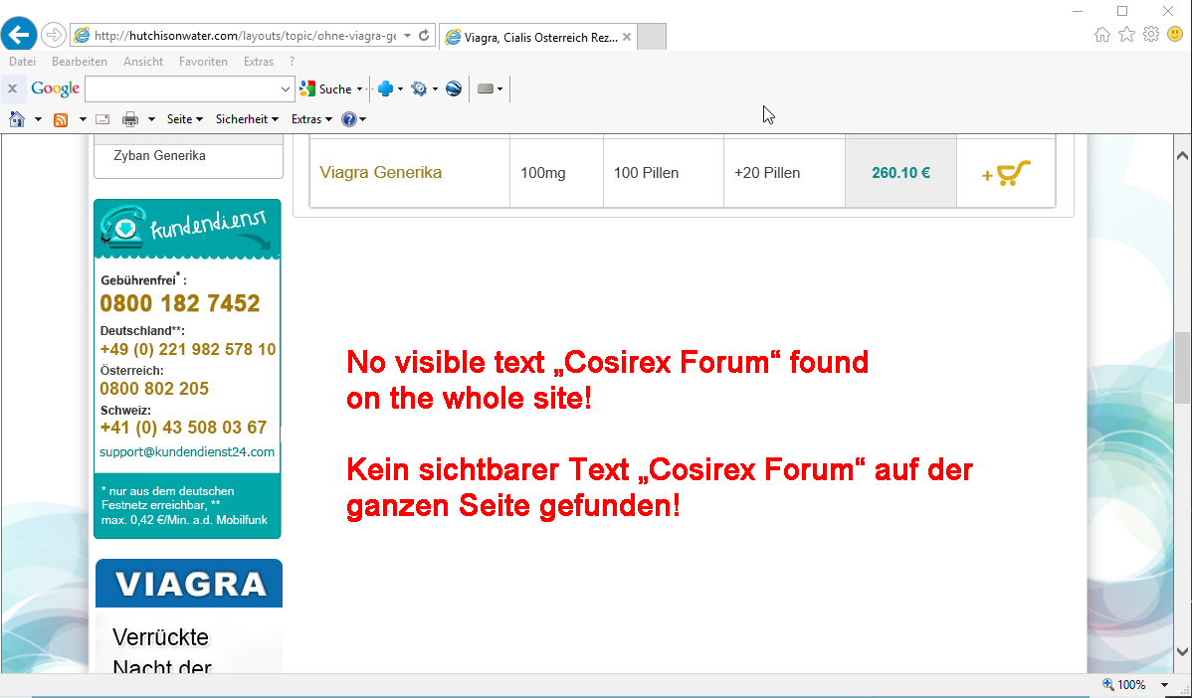Click the Viagra Generika product link
Screen dimensions: 1192x698
[380, 173]
